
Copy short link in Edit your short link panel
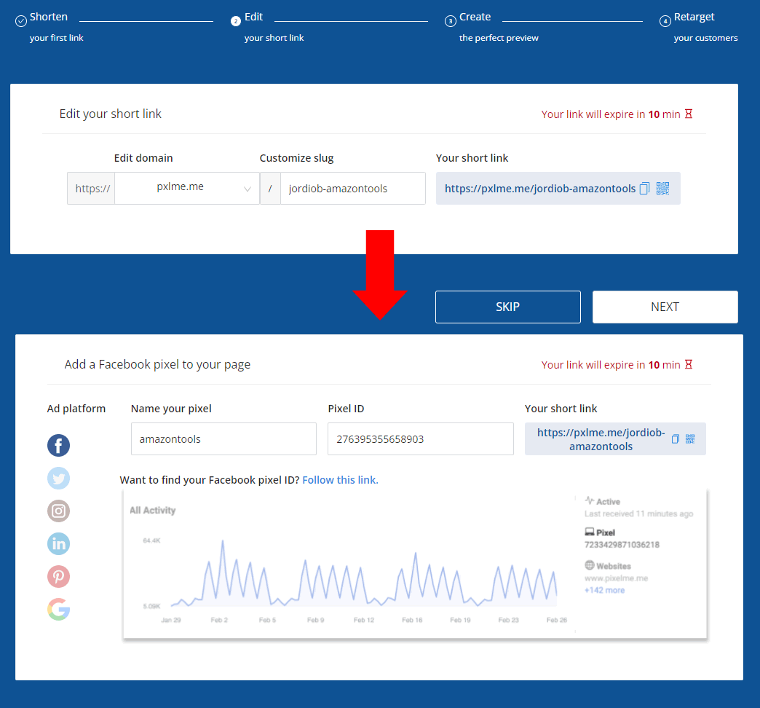(645, 188)
